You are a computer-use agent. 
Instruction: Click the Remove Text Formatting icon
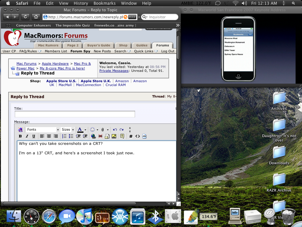[x=20, y=129]
